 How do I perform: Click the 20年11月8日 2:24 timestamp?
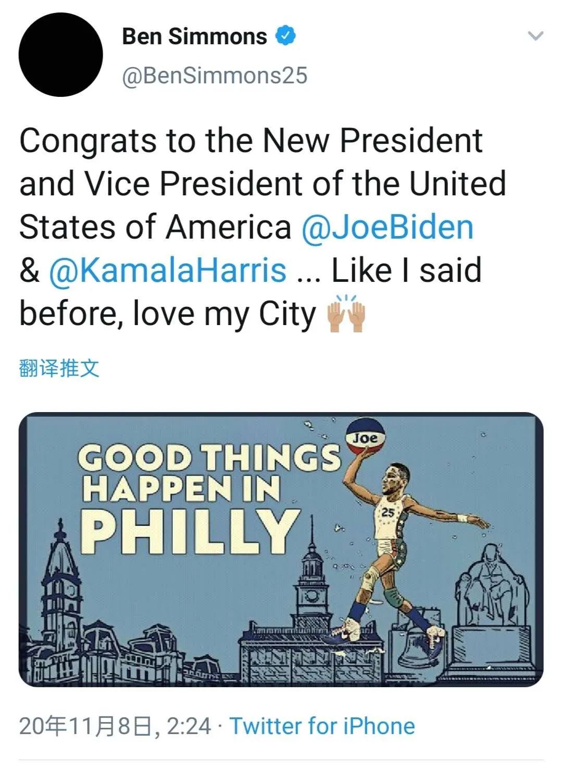click(x=115, y=726)
